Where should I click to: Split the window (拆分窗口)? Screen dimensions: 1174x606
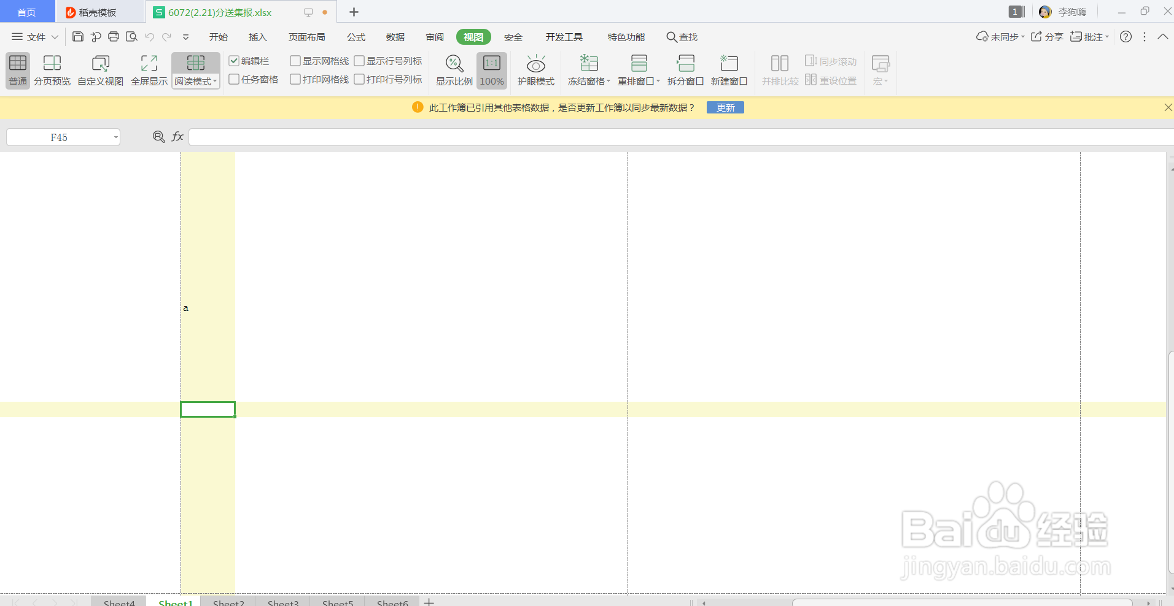tap(685, 70)
